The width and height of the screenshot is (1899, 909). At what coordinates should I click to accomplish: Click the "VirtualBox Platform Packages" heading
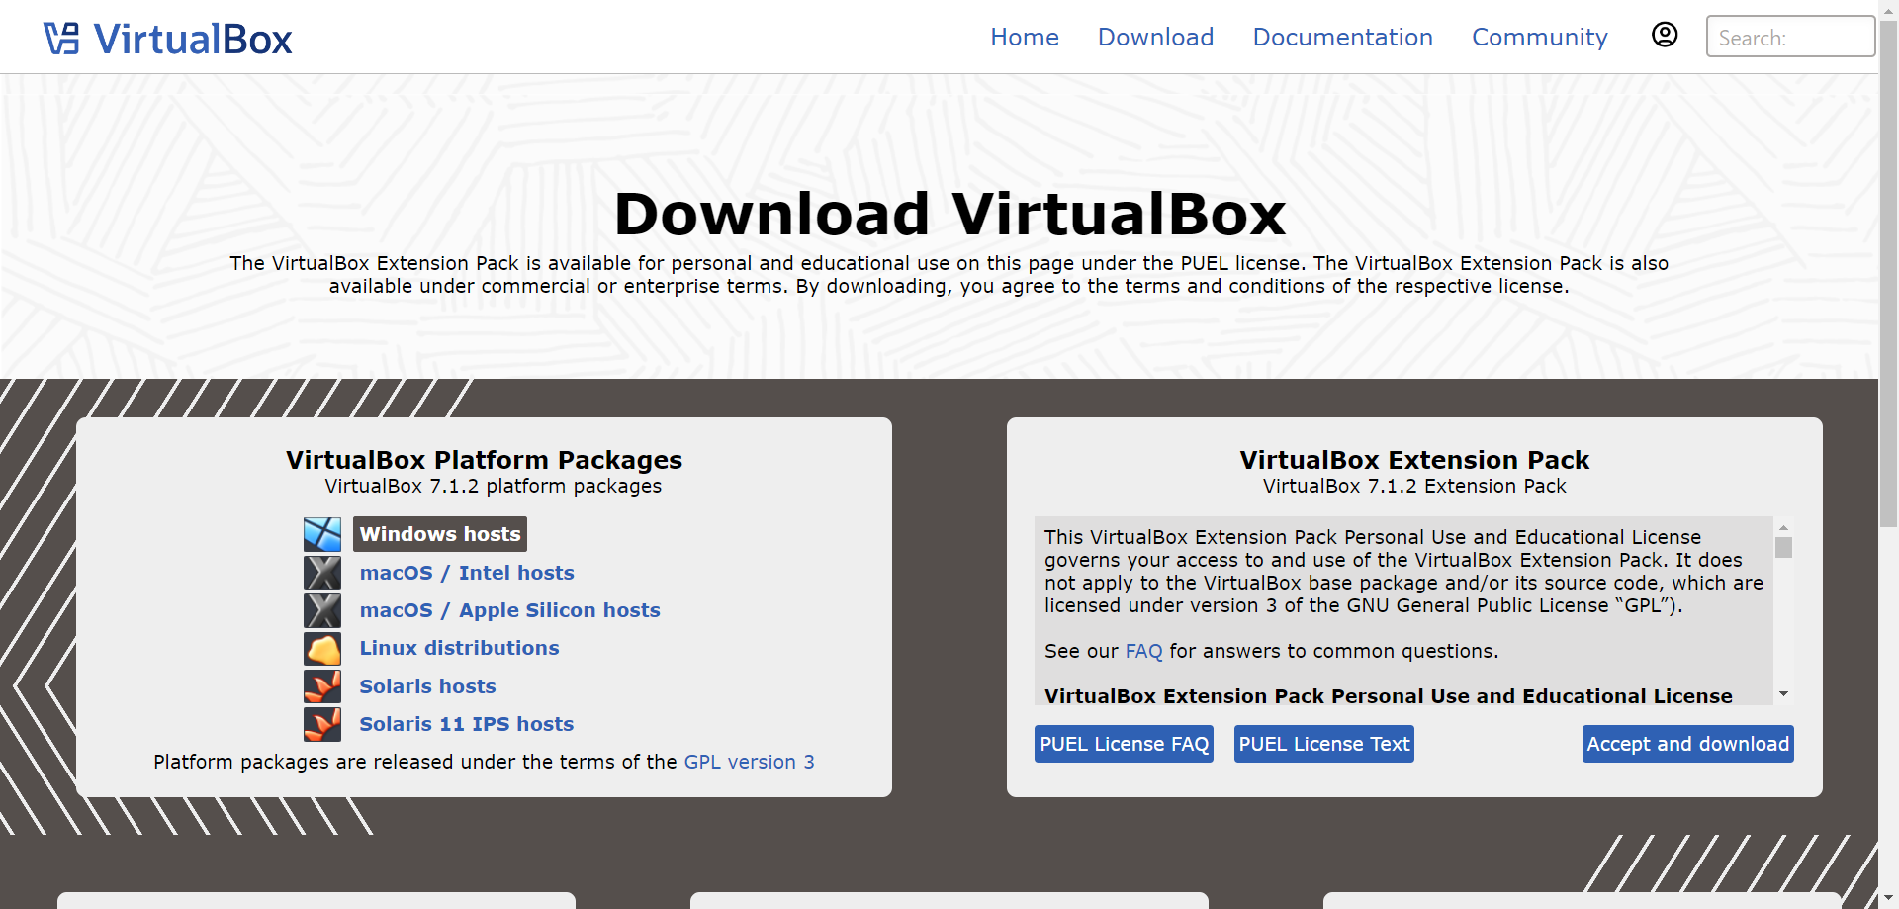click(x=484, y=460)
